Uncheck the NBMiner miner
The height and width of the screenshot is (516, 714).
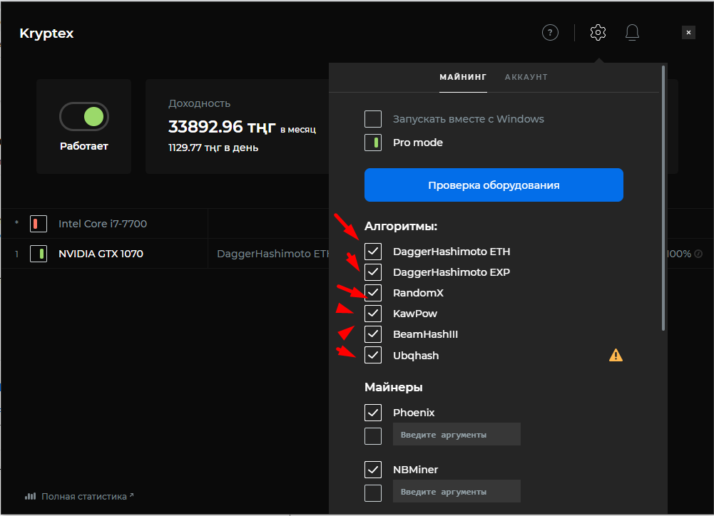(373, 469)
